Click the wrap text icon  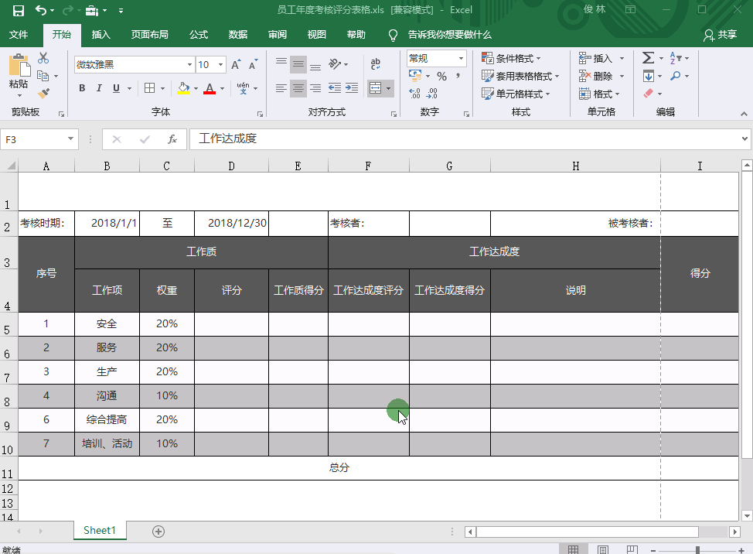point(376,65)
